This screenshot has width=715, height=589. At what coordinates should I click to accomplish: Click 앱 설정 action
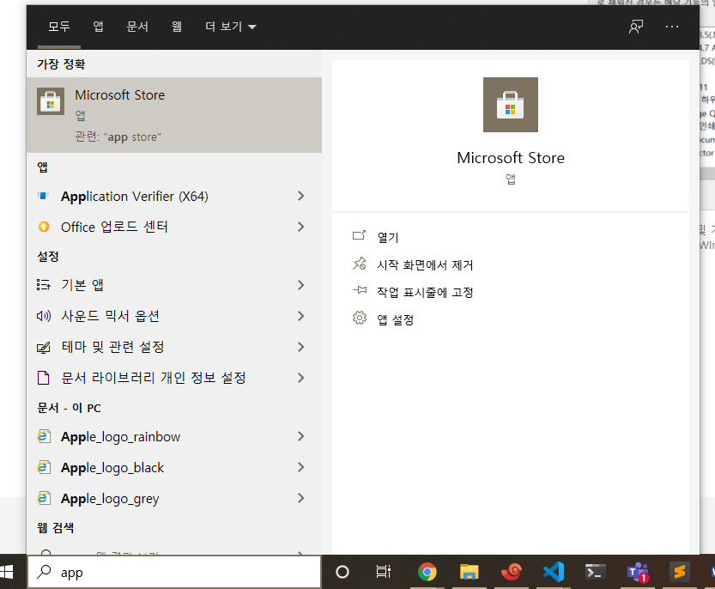click(x=396, y=319)
